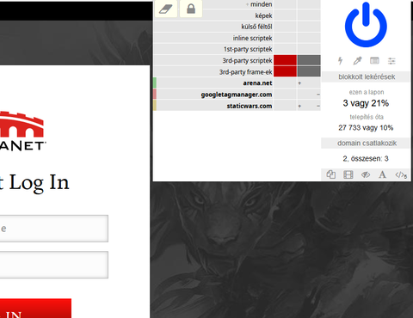Open the element zapper lightning icon
This screenshot has width=413, height=318.
tap(340, 61)
